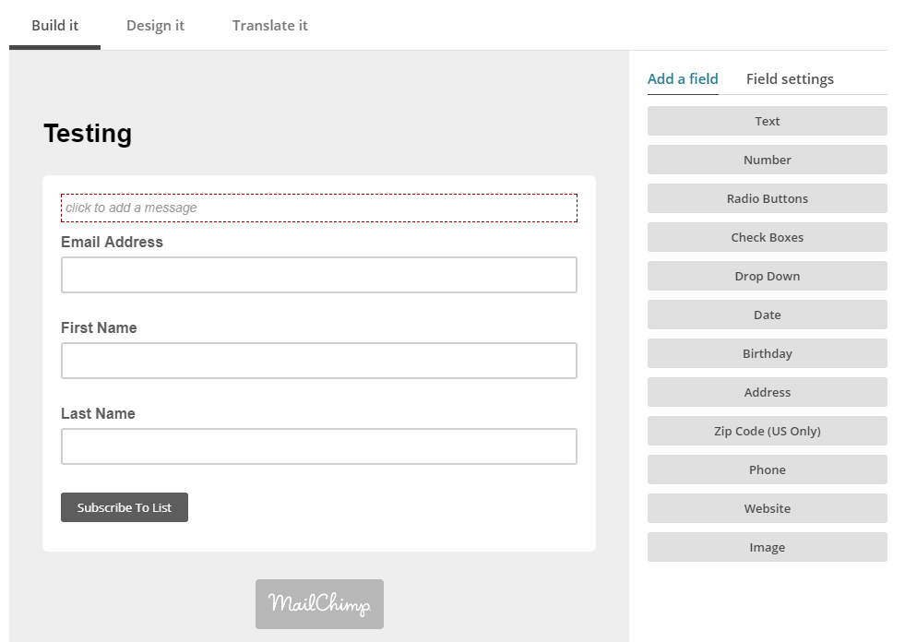Add a Text field
Screen dimensions: 905x642
tap(767, 121)
